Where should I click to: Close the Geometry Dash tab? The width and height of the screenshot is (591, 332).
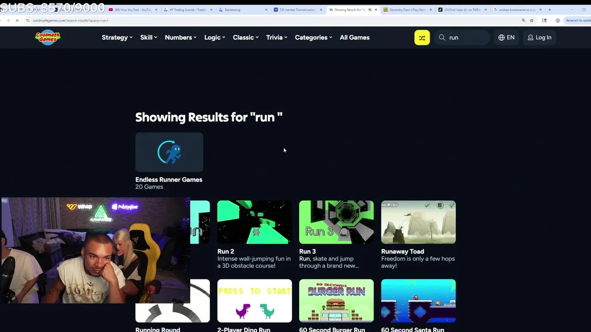tap(431, 10)
